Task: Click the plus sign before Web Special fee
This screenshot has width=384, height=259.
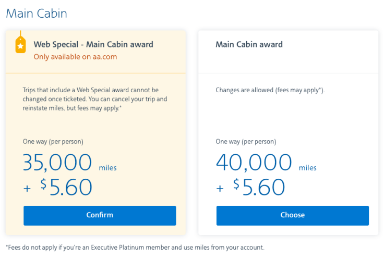Action: [27, 189]
